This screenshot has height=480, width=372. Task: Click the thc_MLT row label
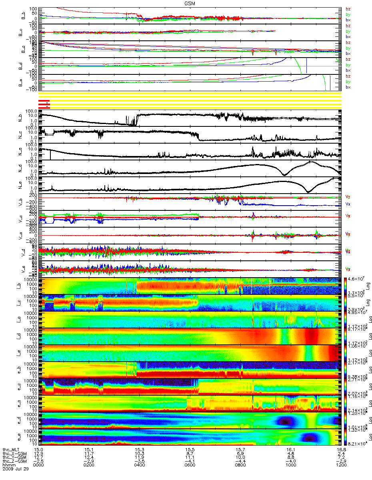(x=11, y=450)
